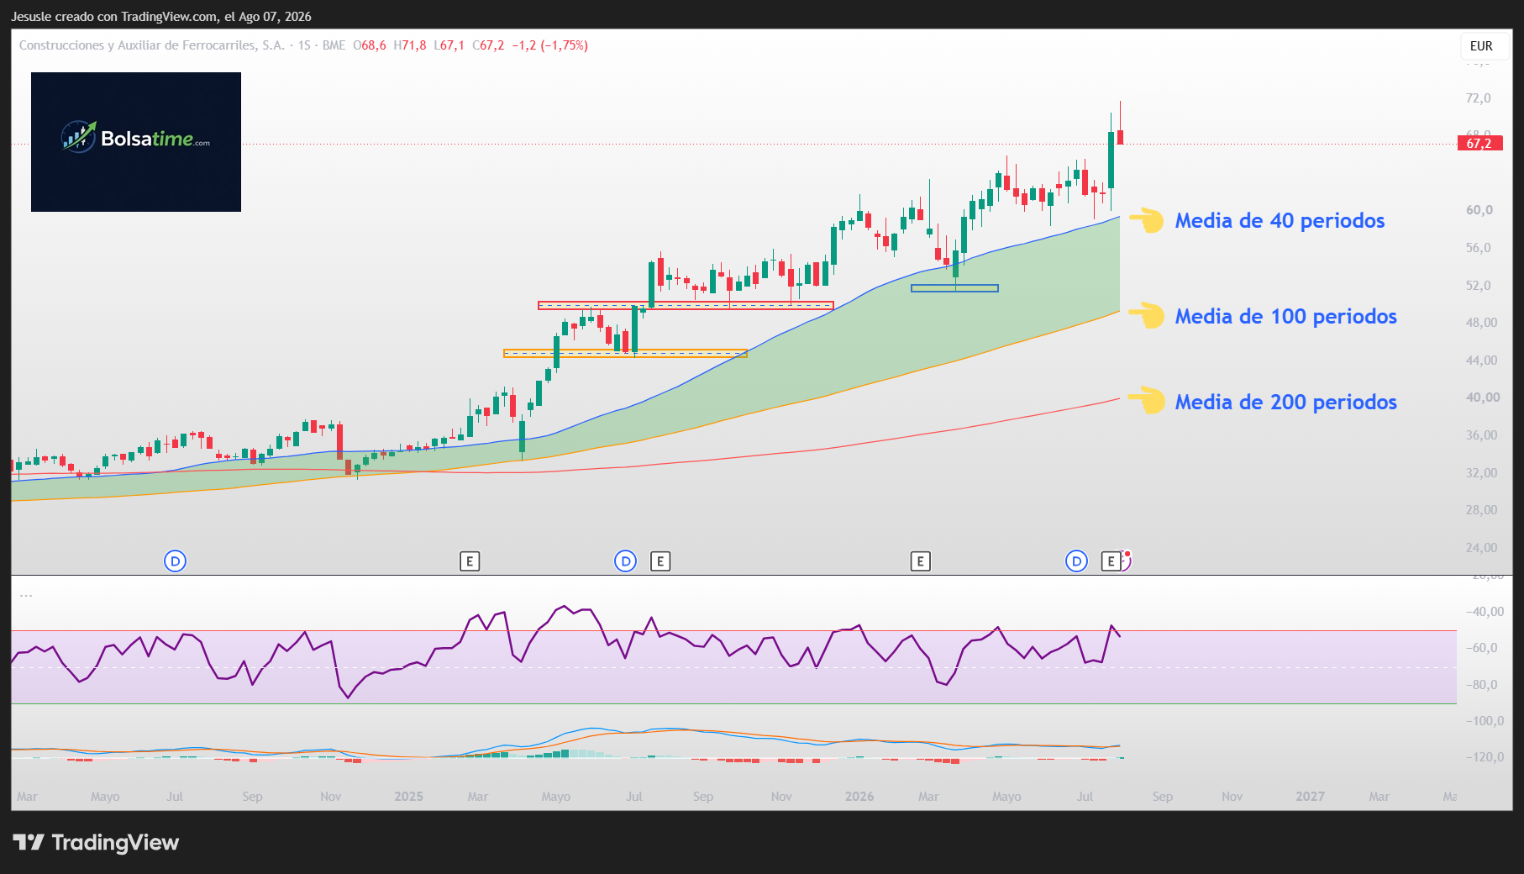The height and width of the screenshot is (874, 1524).
Task: Click the 72,0 price axis label
Action: point(1478,98)
